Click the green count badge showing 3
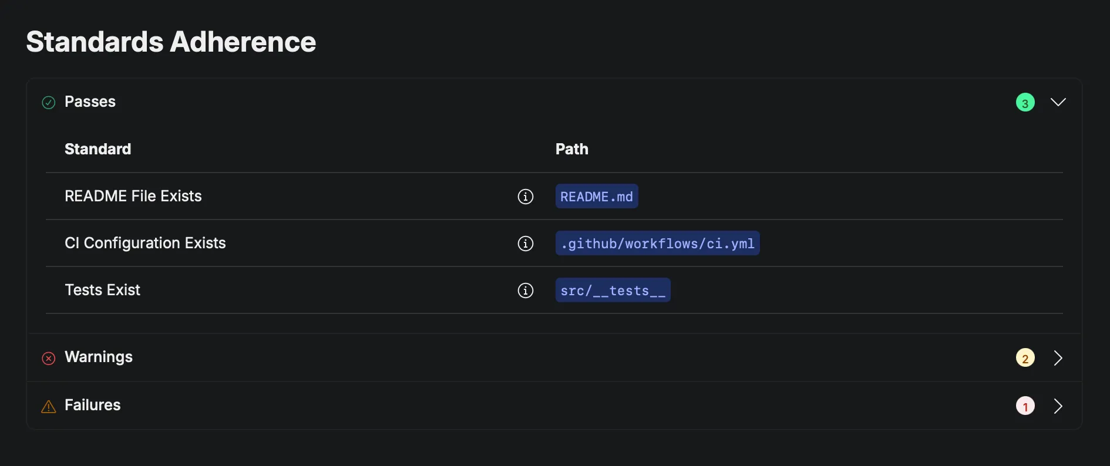 1025,102
